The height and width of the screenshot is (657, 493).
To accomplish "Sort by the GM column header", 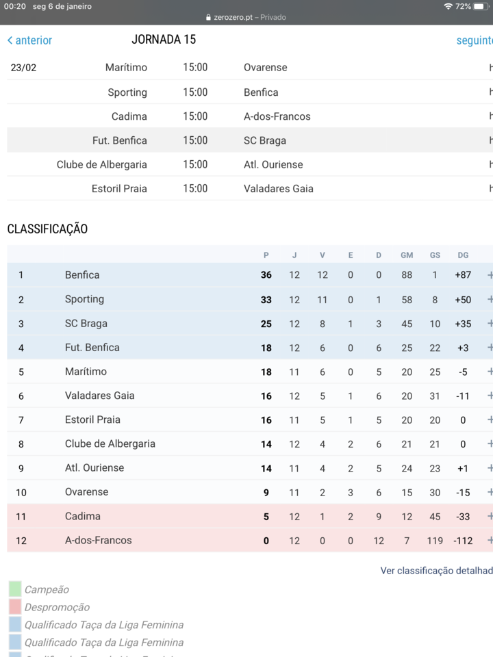I will (x=407, y=255).
